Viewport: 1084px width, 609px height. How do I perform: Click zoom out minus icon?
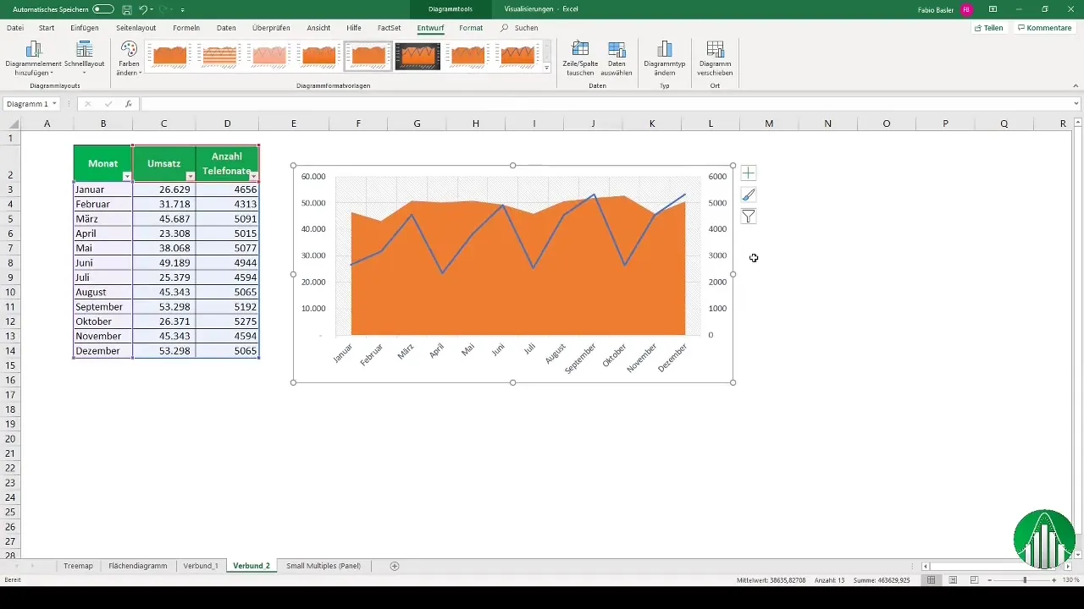(987, 579)
